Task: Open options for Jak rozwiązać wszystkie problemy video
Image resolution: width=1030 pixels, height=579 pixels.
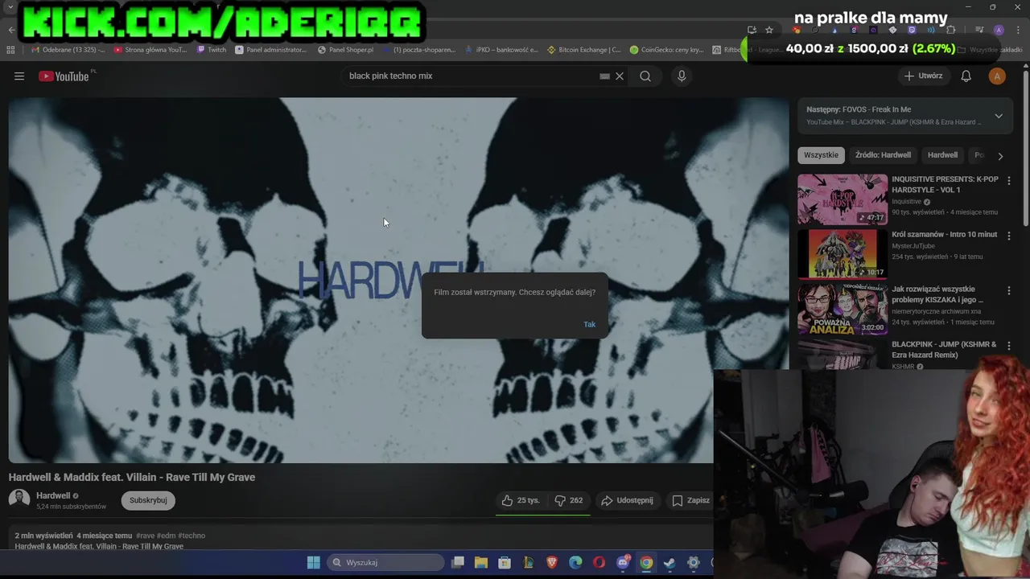Action: [x=1008, y=290]
